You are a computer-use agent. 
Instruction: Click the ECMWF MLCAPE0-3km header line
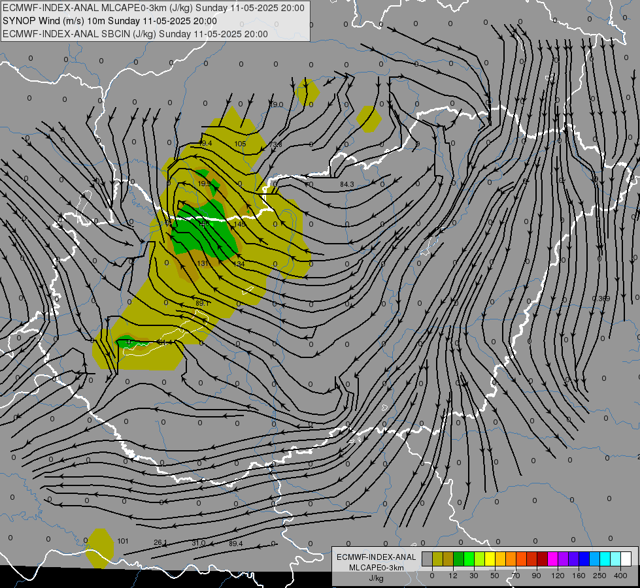[154, 8]
